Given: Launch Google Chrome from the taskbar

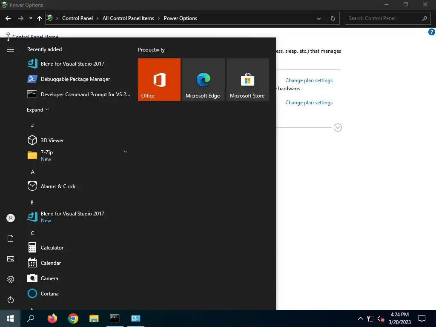Looking at the screenshot, I should click(x=73, y=318).
